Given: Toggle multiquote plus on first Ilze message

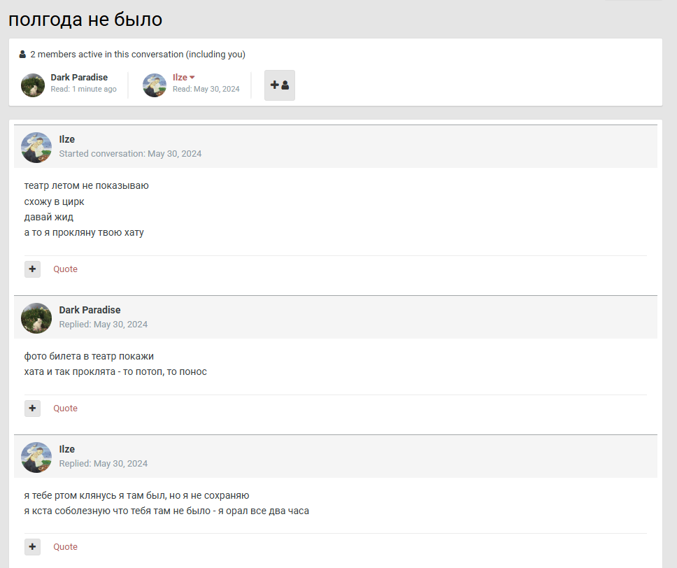Looking at the screenshot, I should tap(32, 269).
